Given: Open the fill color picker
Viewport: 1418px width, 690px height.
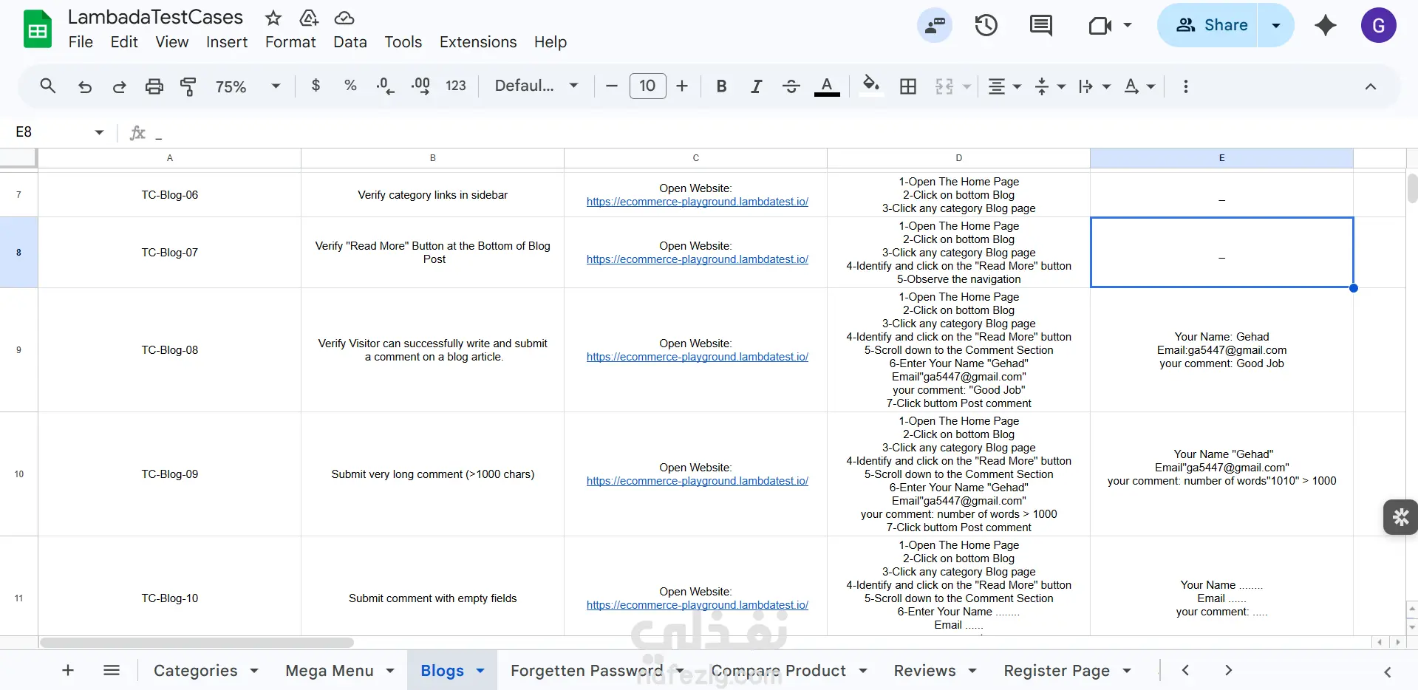Looking at the screenshot, I should [x=871, y=85].
